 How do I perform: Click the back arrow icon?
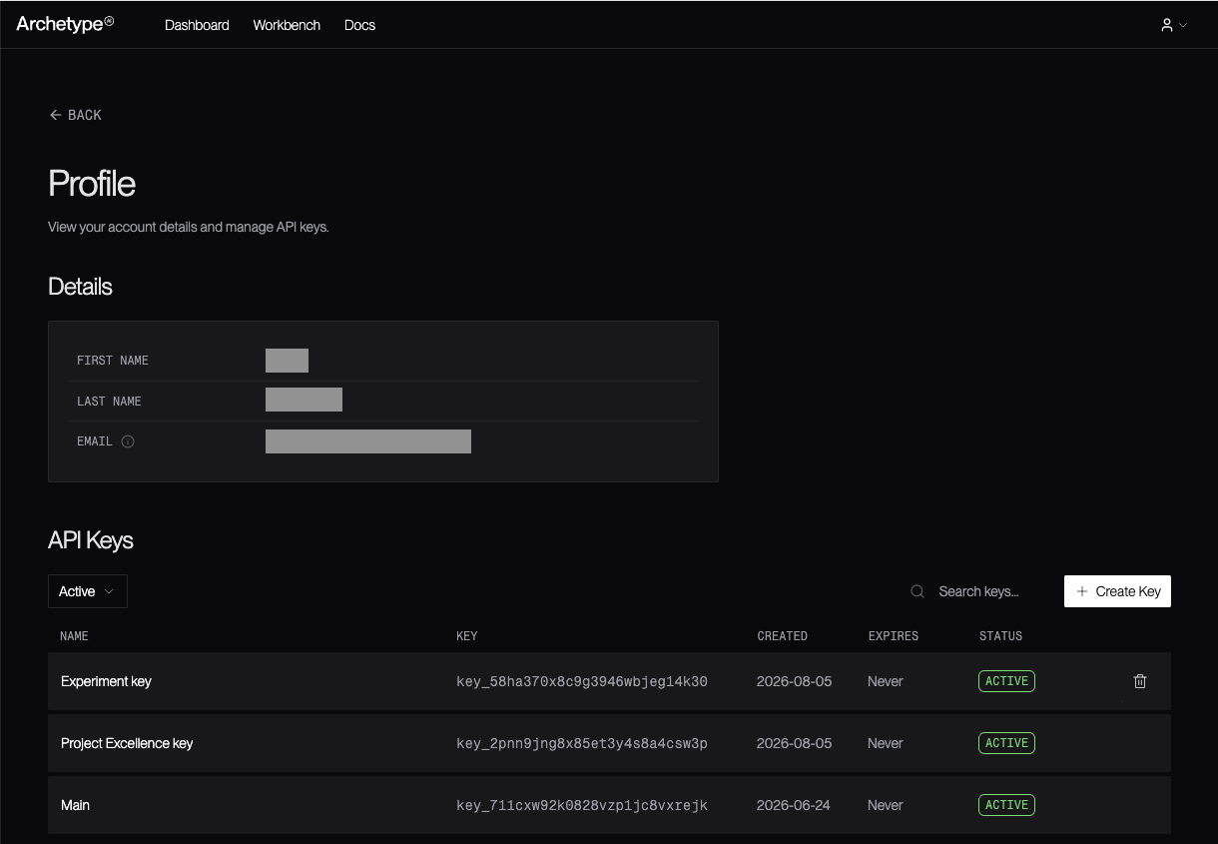pos(55,115)
